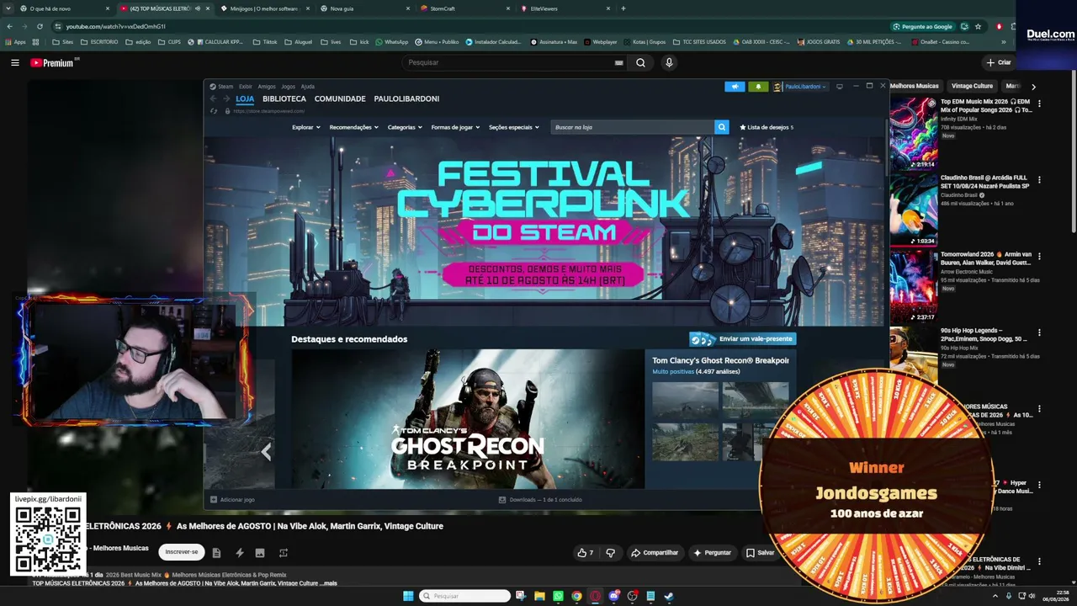The width and height of the screenshot is (1077, 606).
Task: Open the PAULOLIBARDONI profile tab
Action: coord(406,98)
